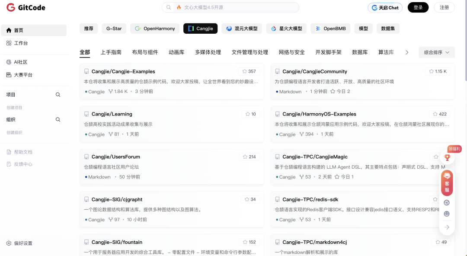Open the 综合排序 sort dropdown

[x=437, y=52]
